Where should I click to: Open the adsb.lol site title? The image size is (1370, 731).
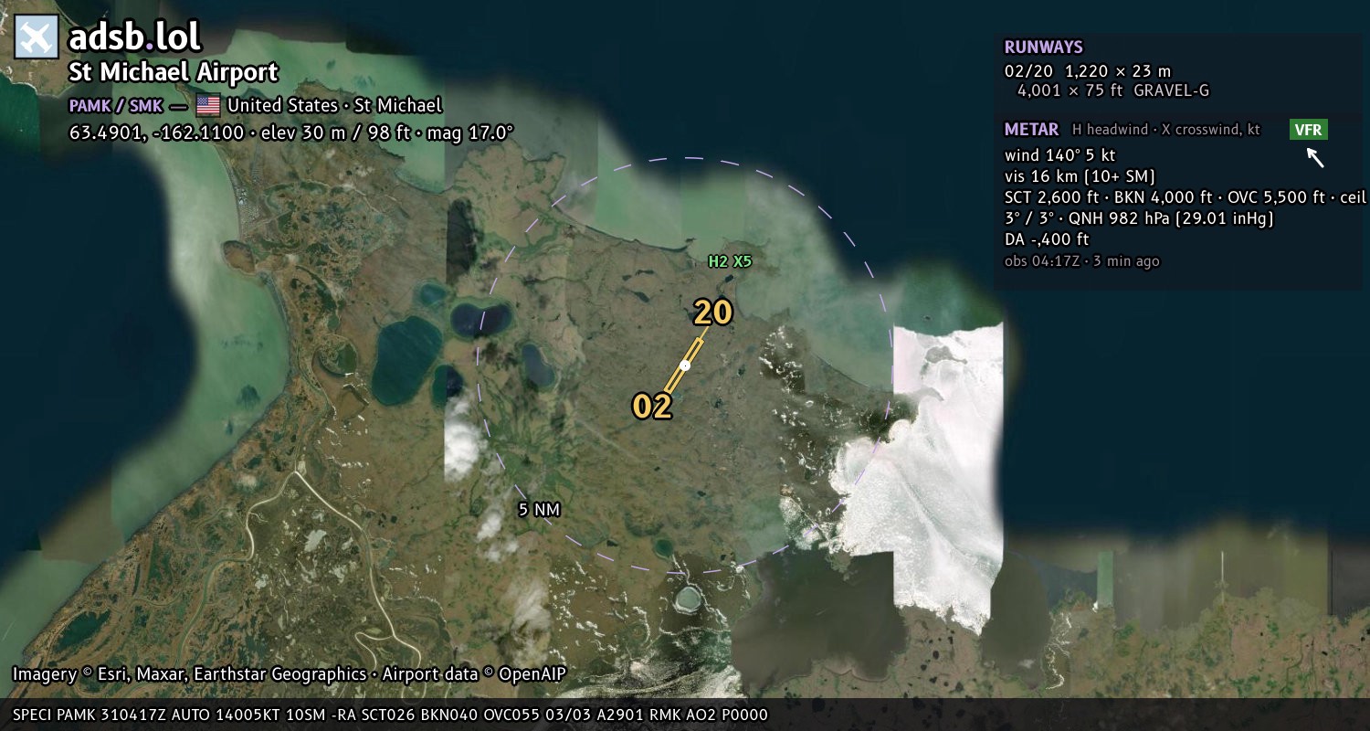coord(134,37)
